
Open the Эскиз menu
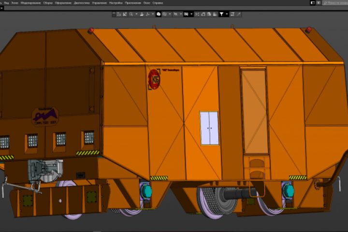pyautogui.click(x=14, y=3)
